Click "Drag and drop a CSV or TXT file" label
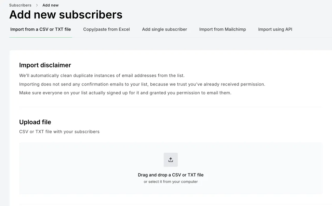 [171, 175]
